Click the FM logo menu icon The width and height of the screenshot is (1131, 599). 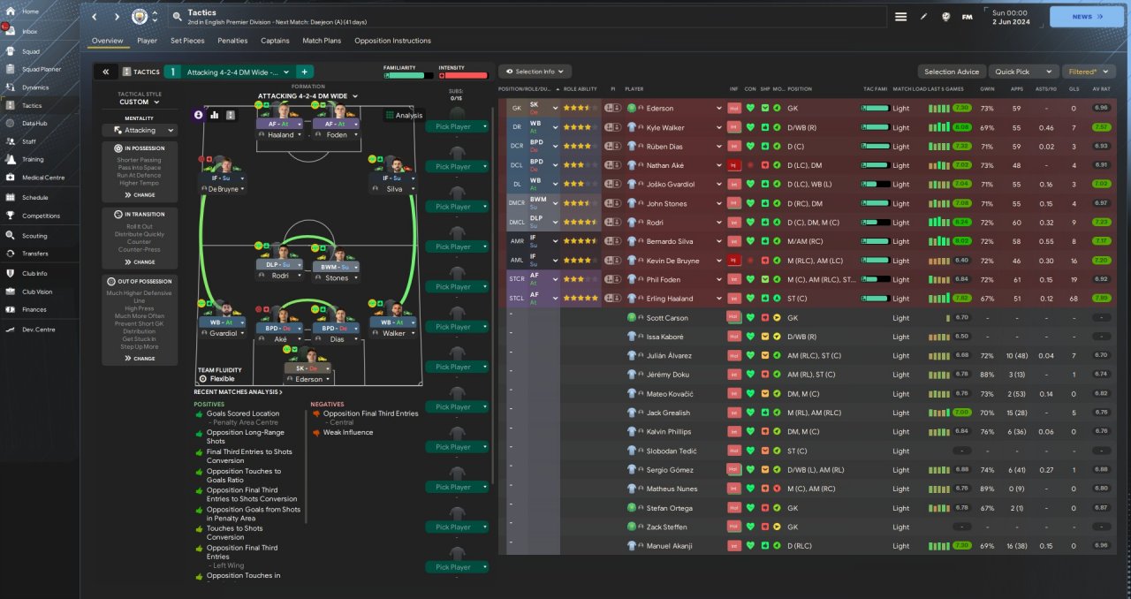[968, 17]
